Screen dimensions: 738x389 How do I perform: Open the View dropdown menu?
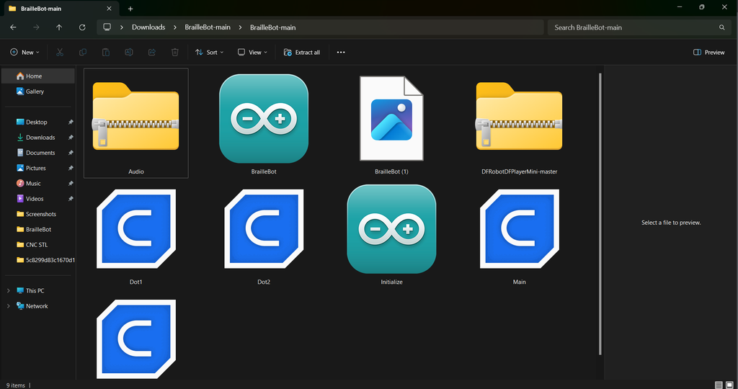point(252,52)
